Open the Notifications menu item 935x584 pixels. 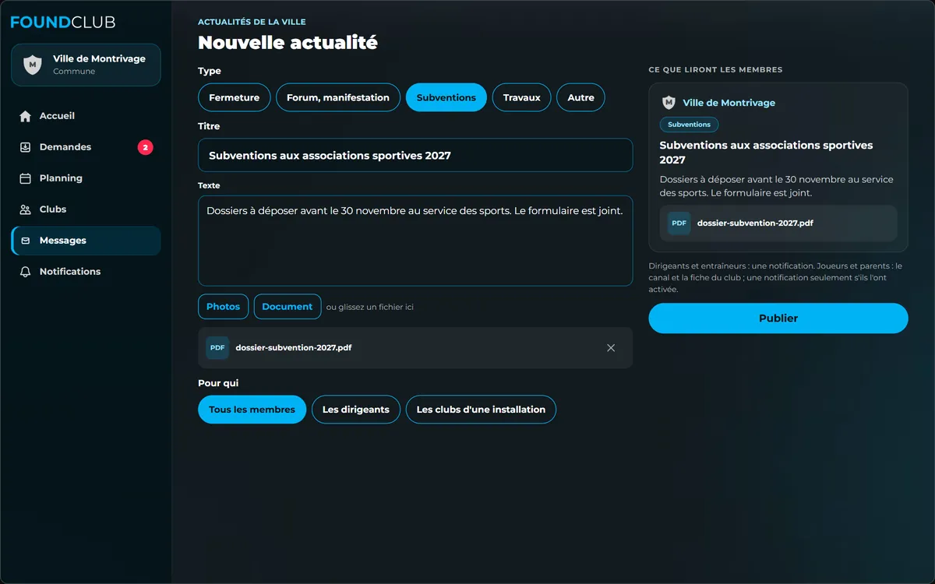pos(86,272)
